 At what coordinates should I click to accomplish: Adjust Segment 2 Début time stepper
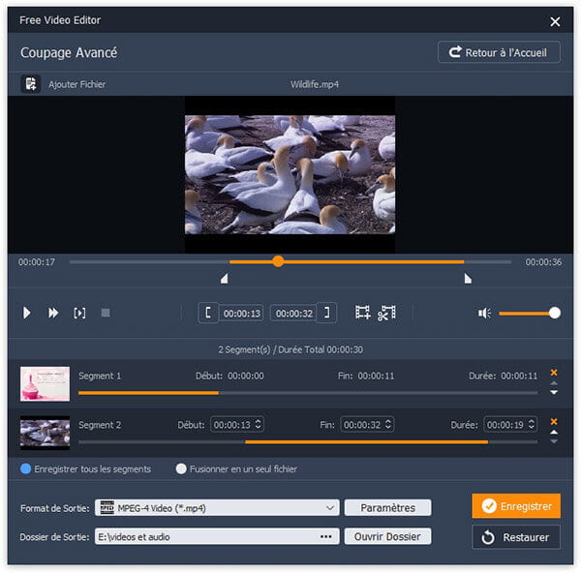tap(259, 425)
